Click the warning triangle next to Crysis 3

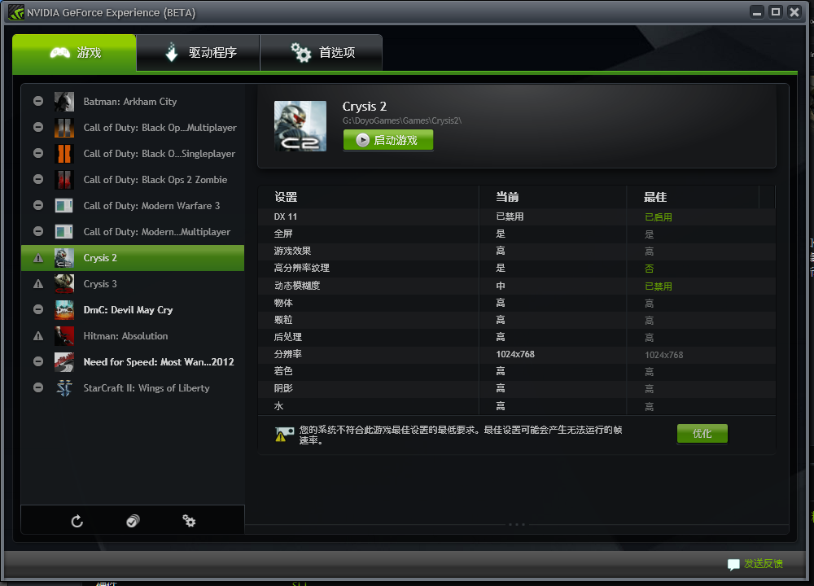(38, 284)
